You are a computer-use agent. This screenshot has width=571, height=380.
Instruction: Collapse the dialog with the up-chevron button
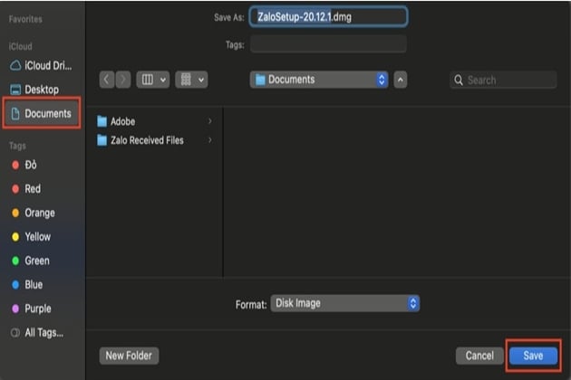(401, 80)
